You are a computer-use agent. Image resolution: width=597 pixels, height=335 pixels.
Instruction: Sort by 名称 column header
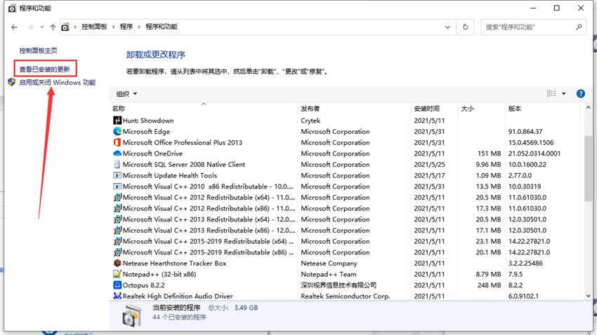203,109
